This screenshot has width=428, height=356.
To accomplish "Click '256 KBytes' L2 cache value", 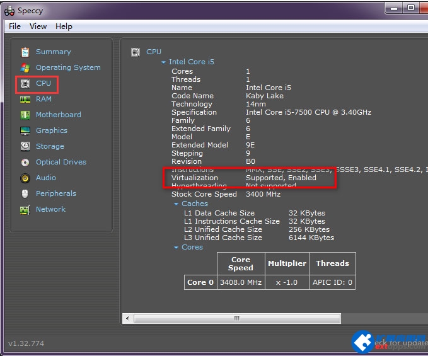I will (309, 229).
